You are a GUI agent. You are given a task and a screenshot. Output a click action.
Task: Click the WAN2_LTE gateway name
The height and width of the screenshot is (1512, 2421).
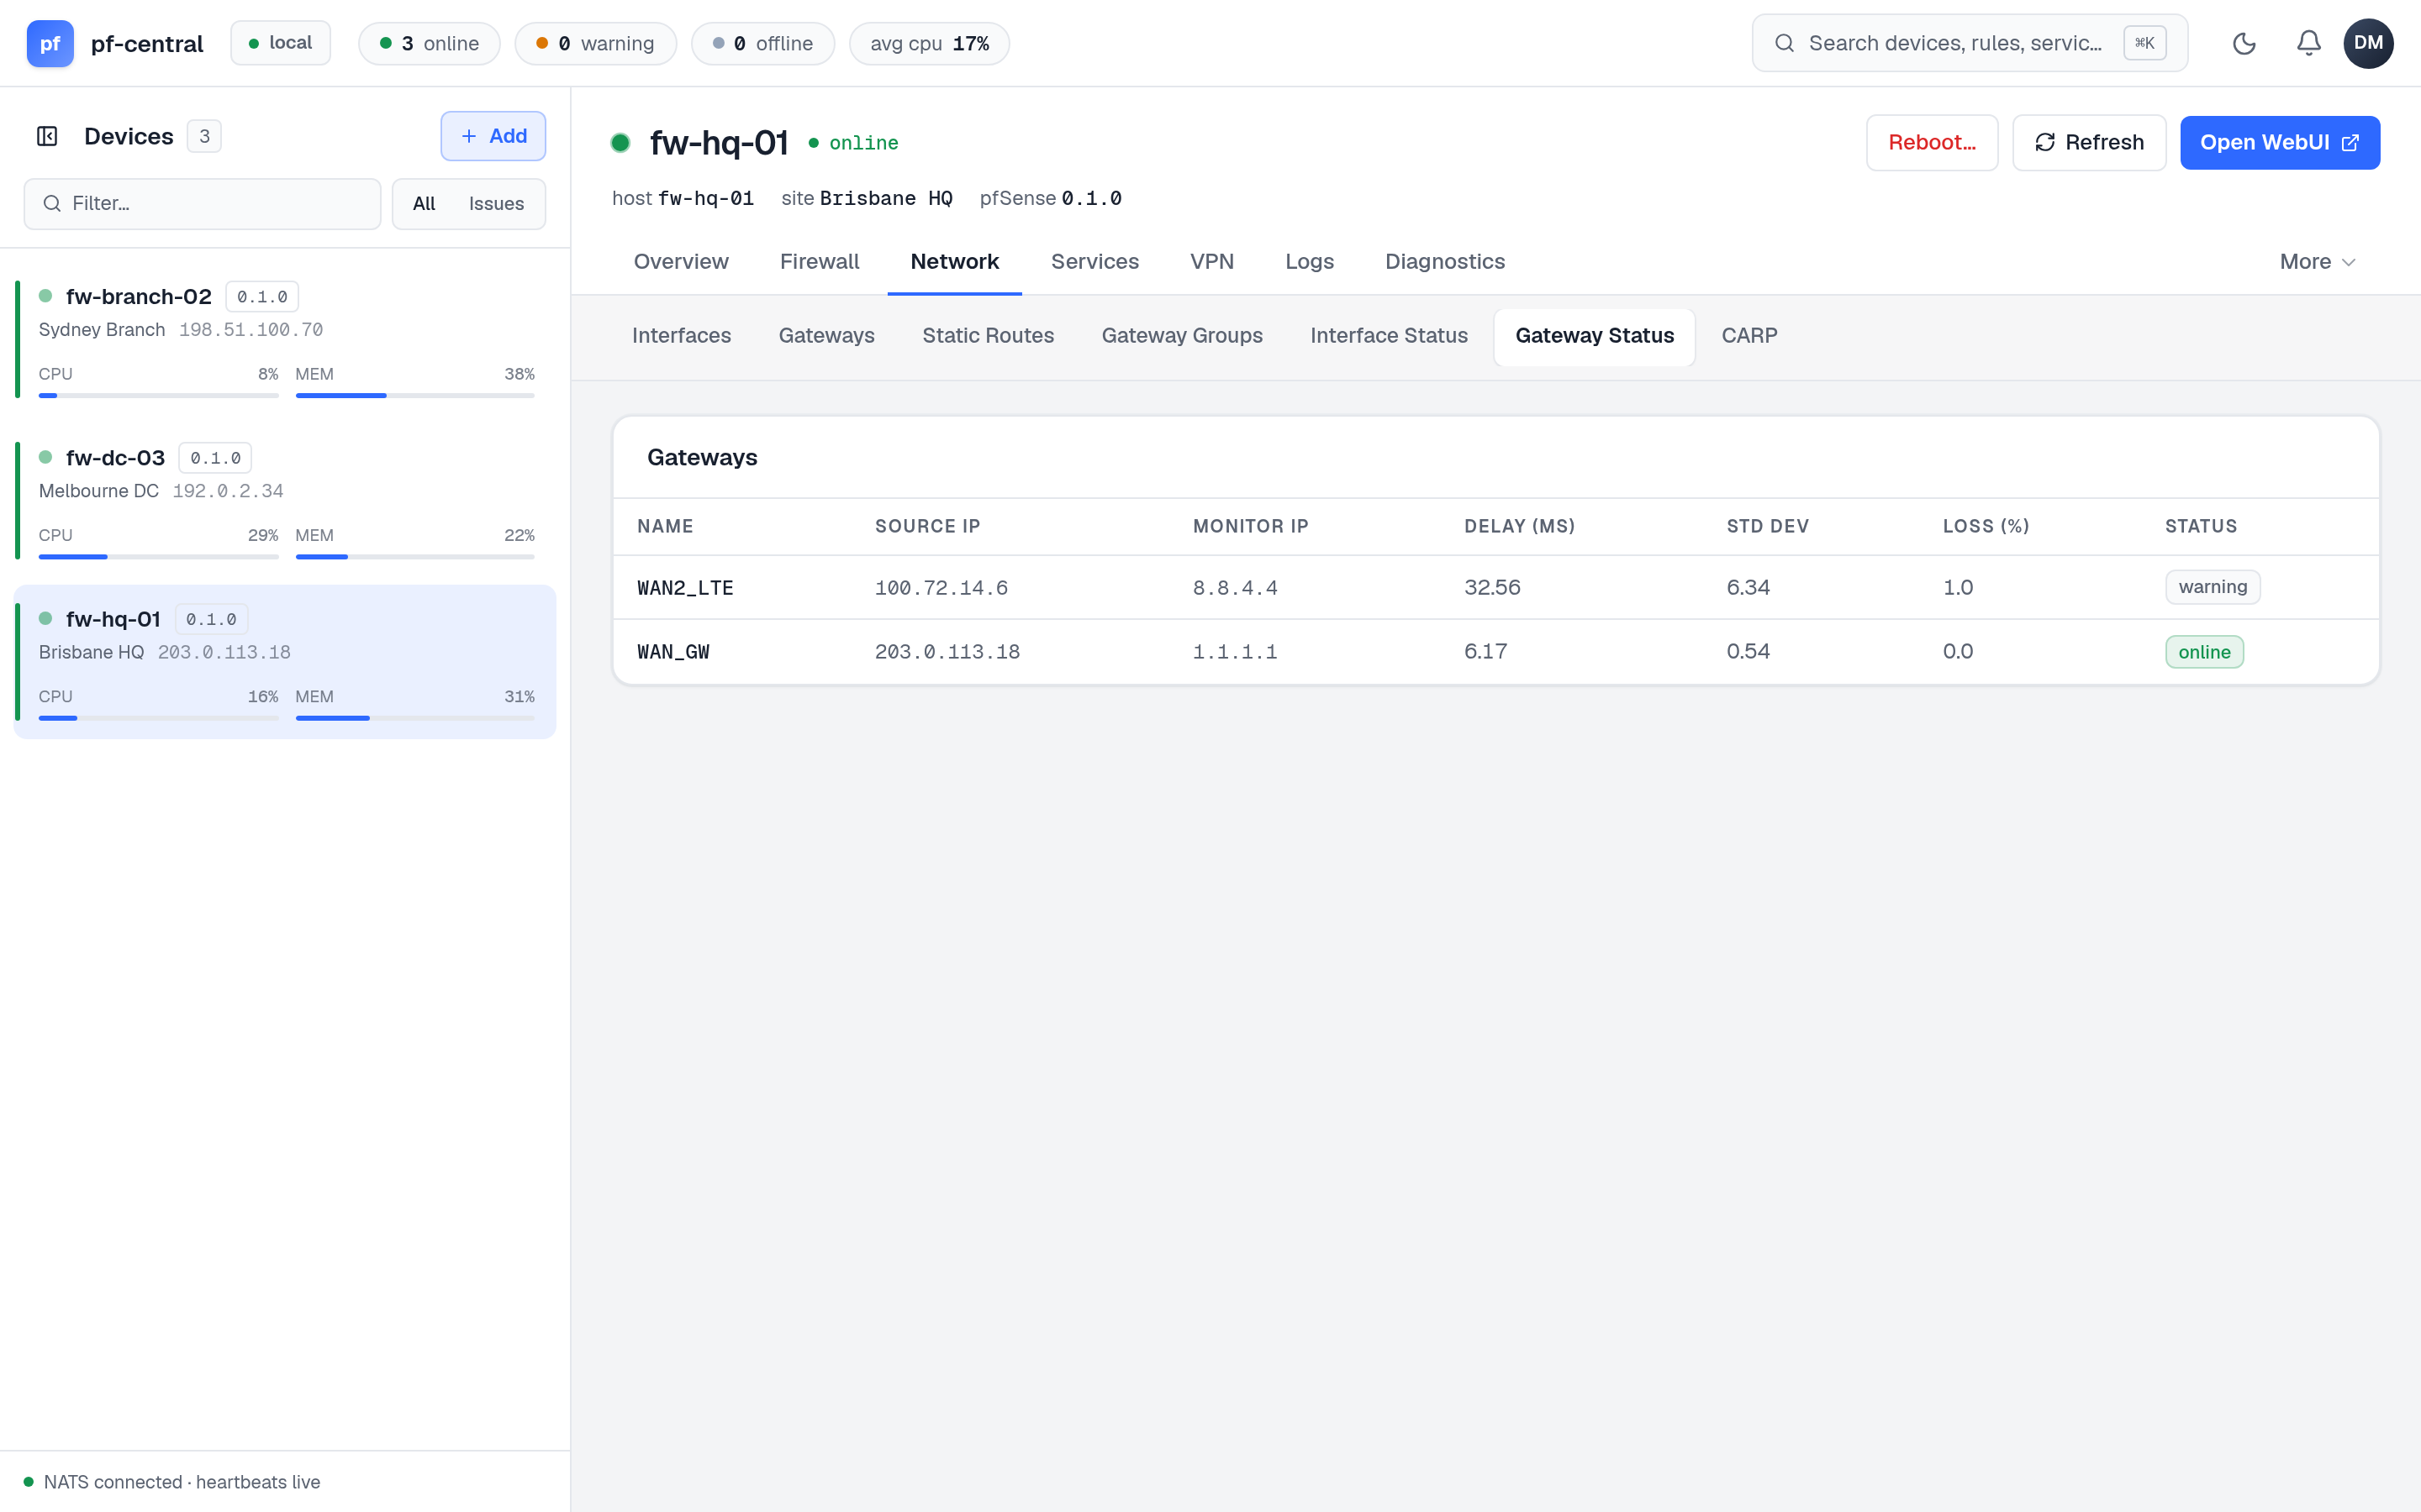pyautogui.click(x=685, y=588)
